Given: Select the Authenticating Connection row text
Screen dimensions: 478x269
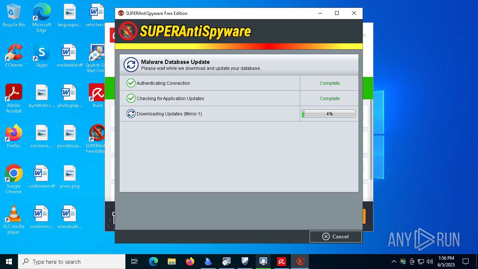Looking at the screenshot, I should 163,83.
